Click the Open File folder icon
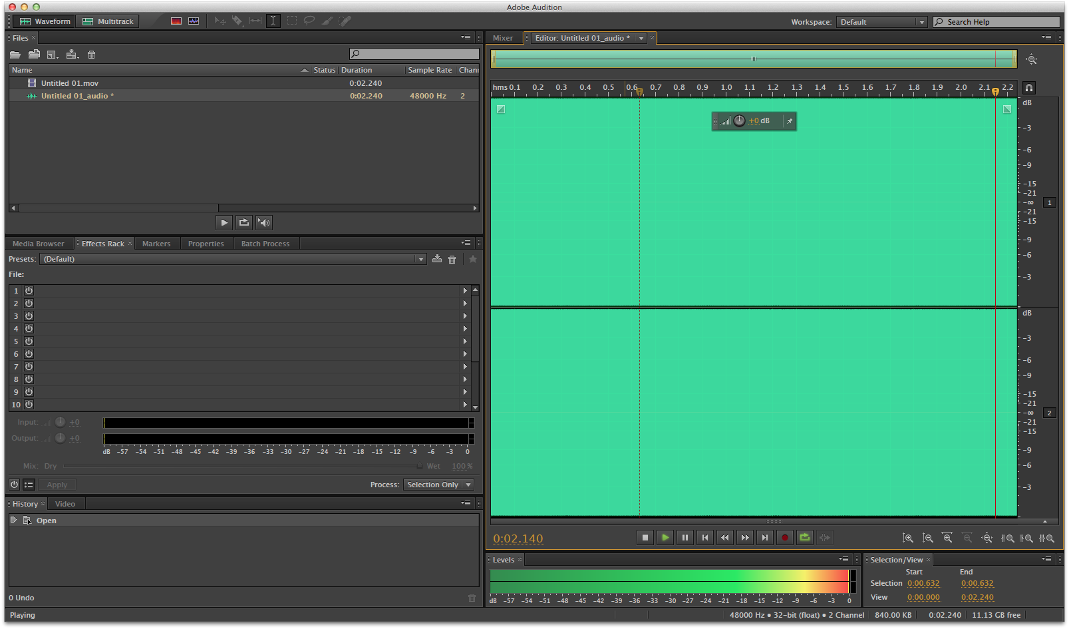 [x=15, y=55]
